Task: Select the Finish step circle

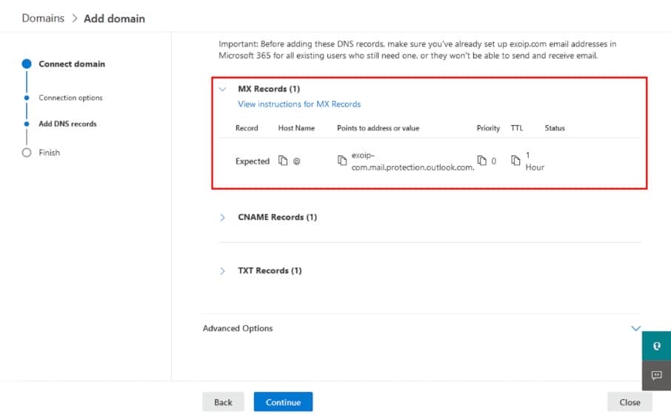Action: (x=27, y=153)
